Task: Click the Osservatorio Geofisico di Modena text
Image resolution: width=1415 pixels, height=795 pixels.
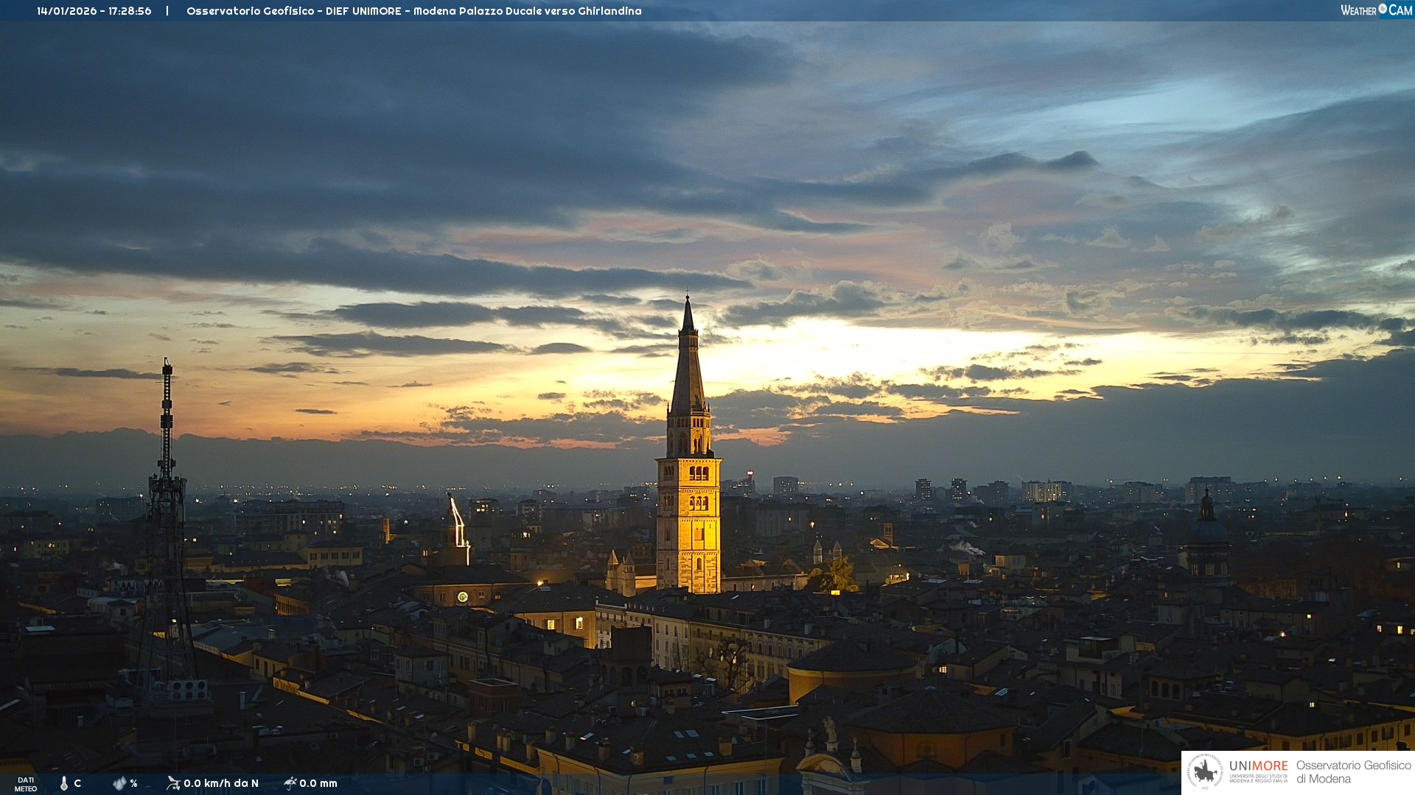Action: [x=1353, y=772]
